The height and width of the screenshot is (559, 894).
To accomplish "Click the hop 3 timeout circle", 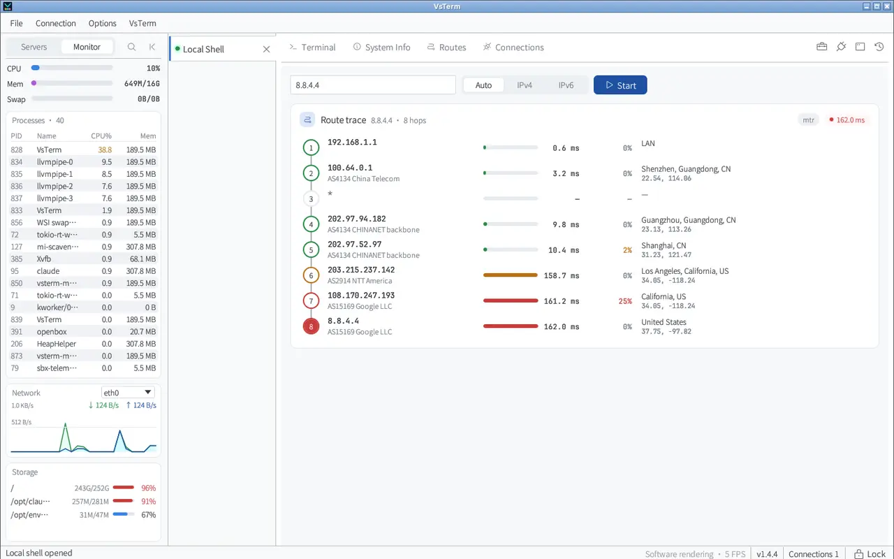I will point(311,199).
